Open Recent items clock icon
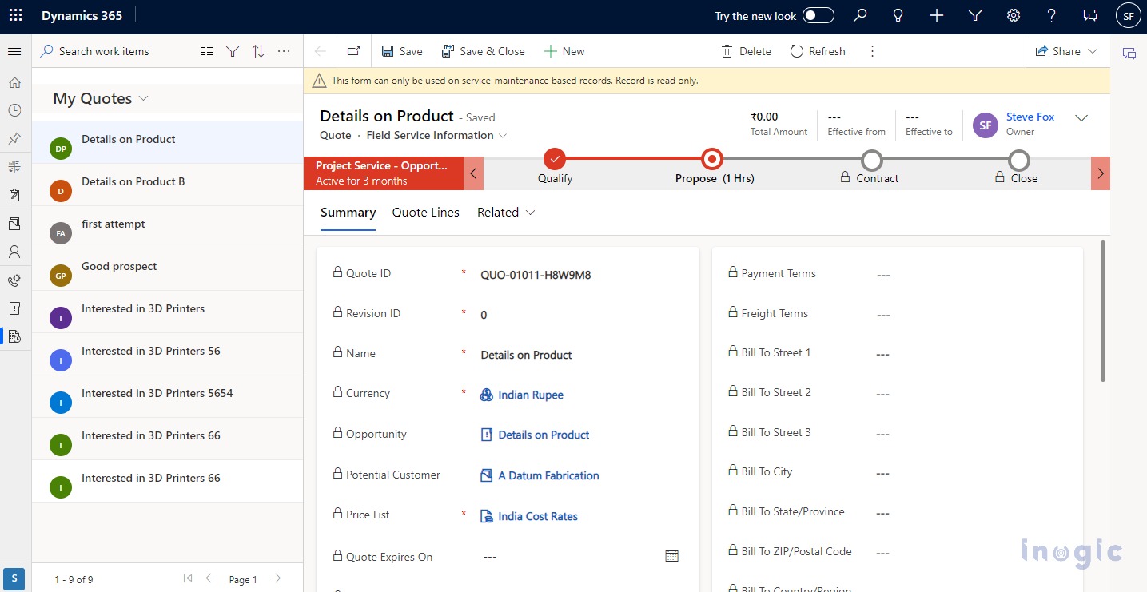 coord(14,110)
